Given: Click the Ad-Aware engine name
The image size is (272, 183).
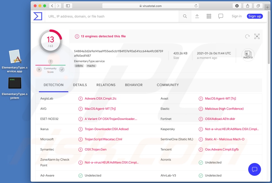Looking at the screenshot, I should 48,175.
